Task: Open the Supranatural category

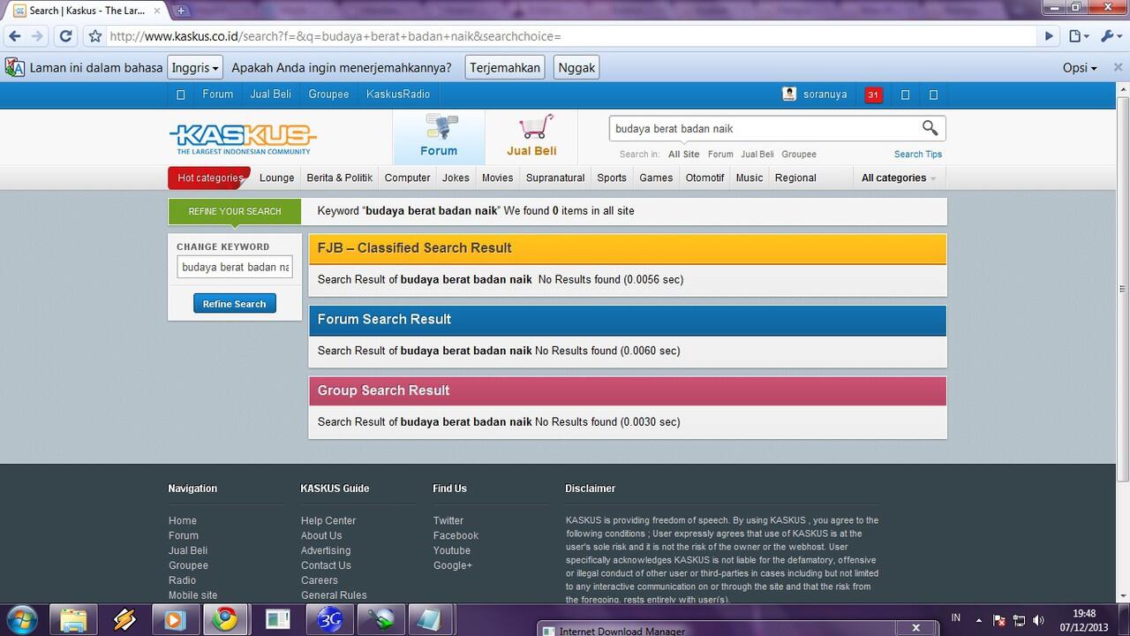Action: point(555,178)
